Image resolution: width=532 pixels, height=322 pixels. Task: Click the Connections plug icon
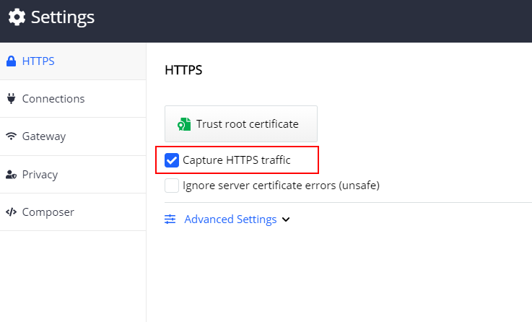pos(12,98)
